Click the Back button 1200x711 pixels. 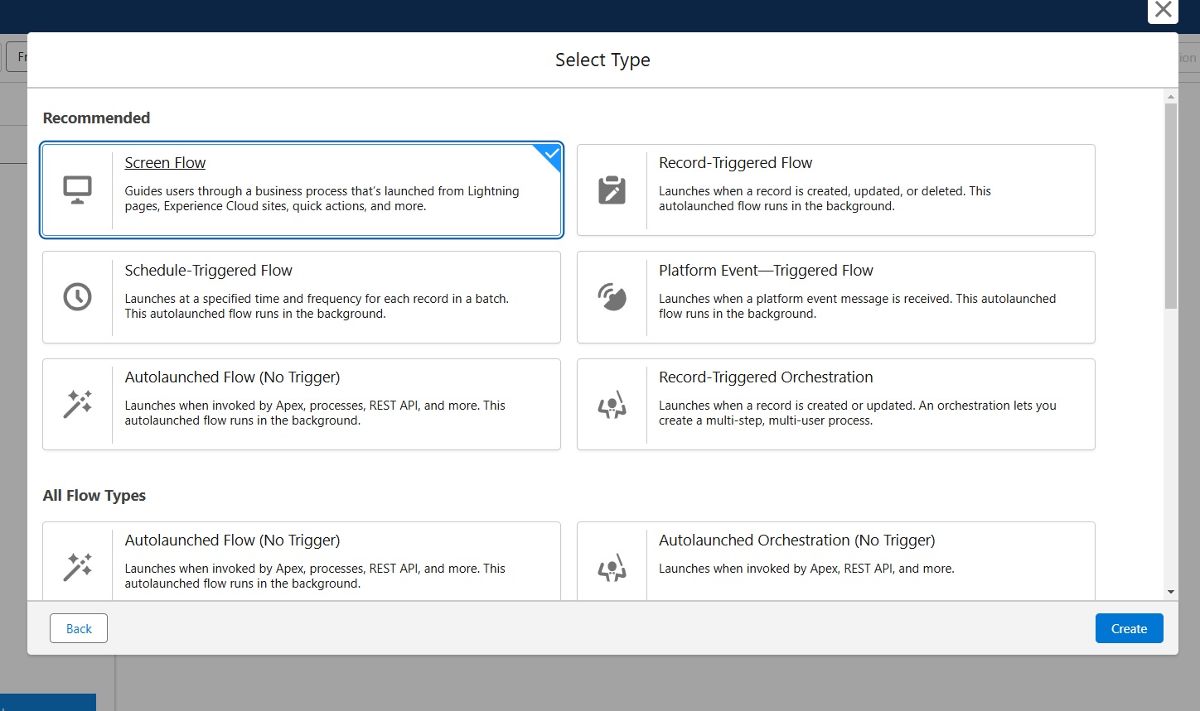78,628
